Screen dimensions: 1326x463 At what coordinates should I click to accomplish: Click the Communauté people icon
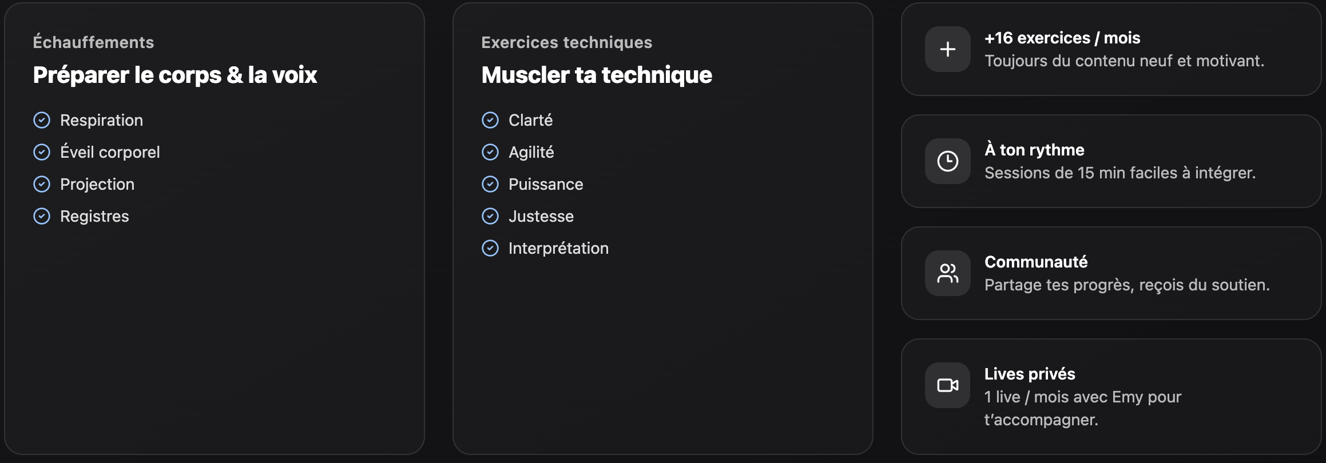[947, 273]
